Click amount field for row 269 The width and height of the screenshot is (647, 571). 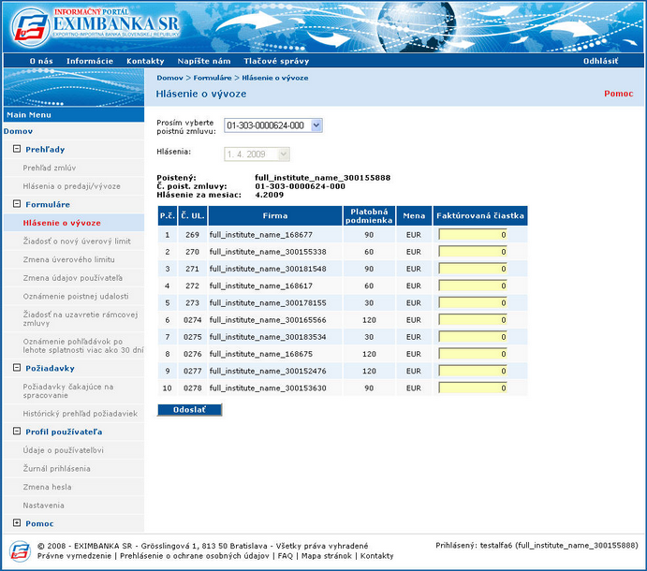click(473, 235)
